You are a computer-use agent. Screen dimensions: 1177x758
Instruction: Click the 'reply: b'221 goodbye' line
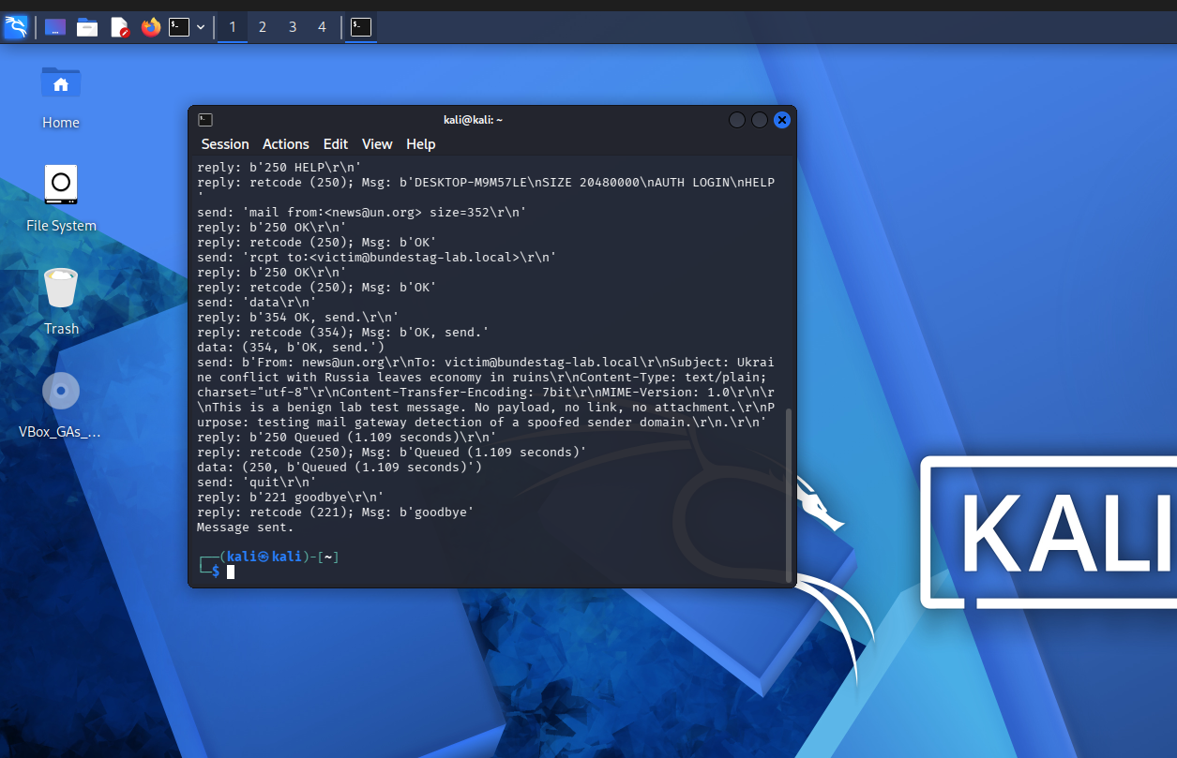(291, 497)
